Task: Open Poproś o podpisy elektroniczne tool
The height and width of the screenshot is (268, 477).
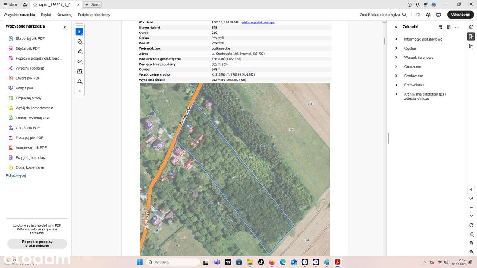Action: [36, 58]
